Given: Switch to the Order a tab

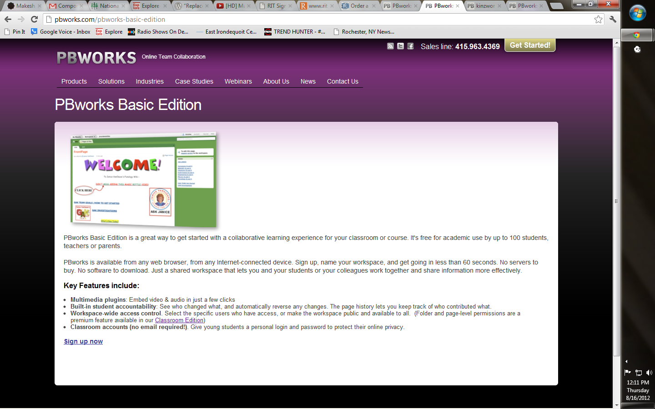Looking at the screenshot, I should tap(359, 6).
